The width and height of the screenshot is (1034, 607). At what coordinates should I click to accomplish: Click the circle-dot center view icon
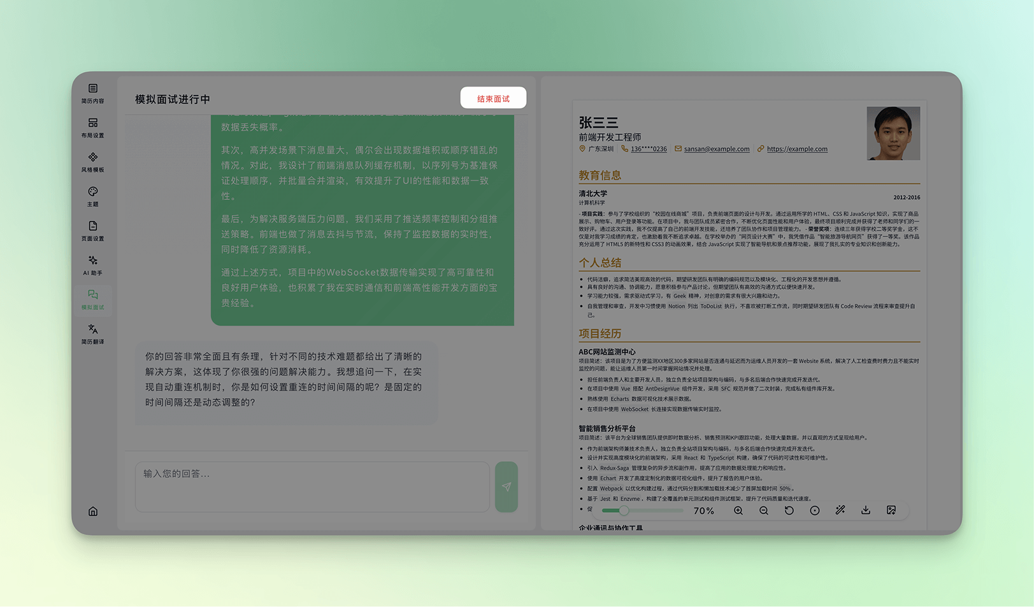click(x=815, y=511)
